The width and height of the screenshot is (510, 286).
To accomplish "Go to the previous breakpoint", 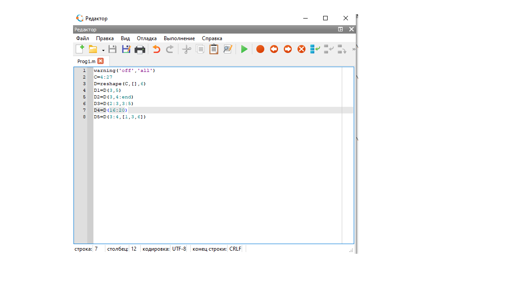I will point(274,49).
